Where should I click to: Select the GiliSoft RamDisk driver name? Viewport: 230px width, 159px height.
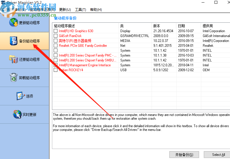70,36
